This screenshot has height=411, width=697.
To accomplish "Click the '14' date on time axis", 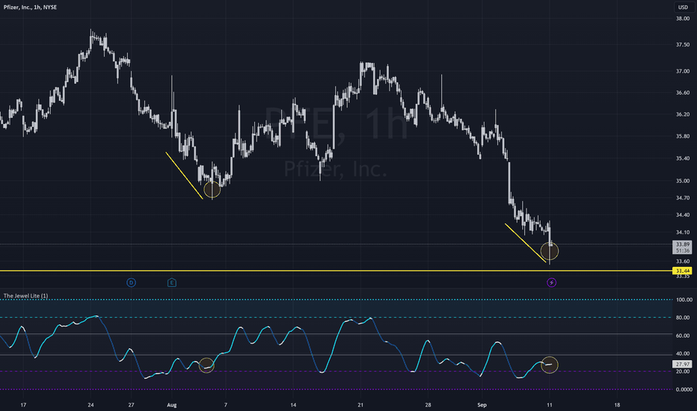I will click(x=293, y=405).
